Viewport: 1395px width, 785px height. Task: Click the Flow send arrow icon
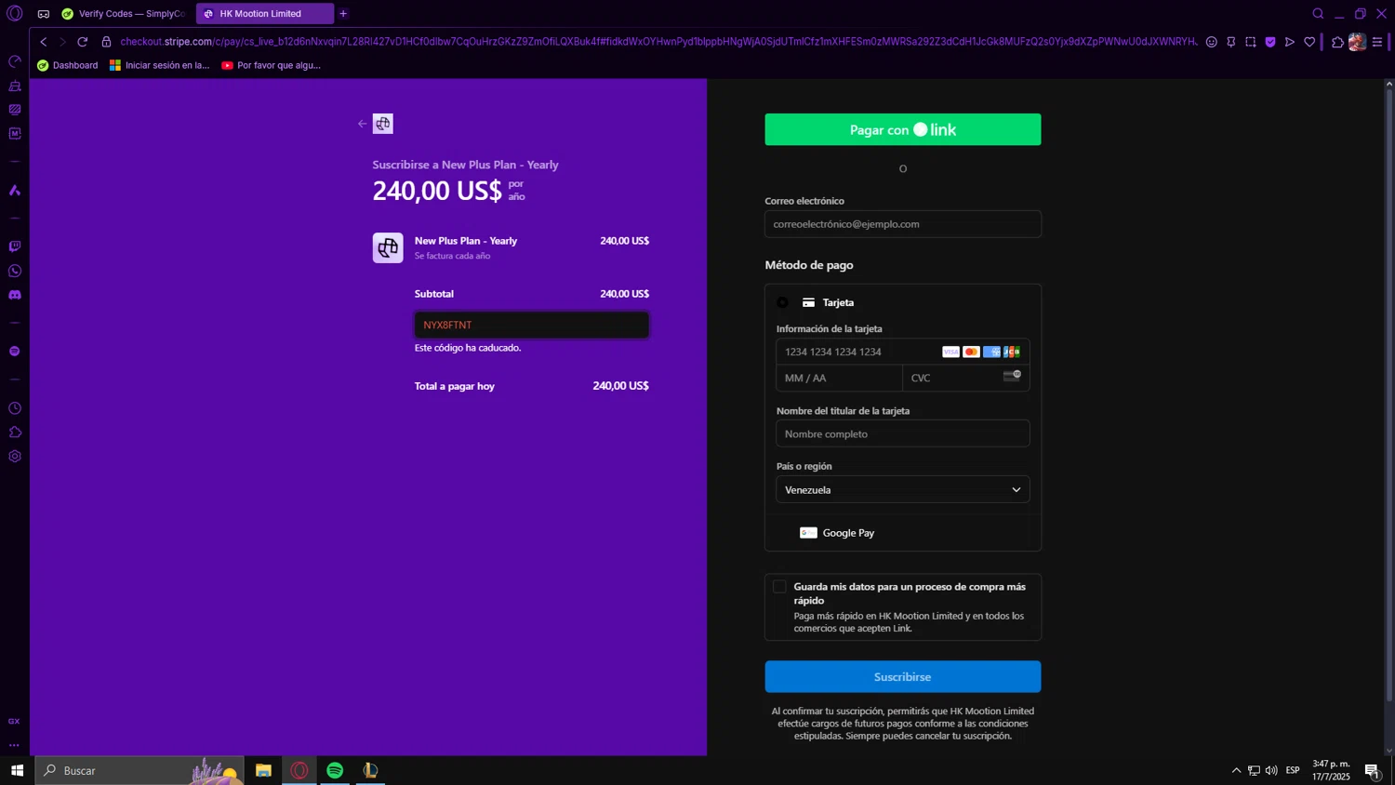1289,42
